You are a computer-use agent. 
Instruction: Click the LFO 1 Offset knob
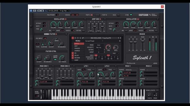coord(92,74)
